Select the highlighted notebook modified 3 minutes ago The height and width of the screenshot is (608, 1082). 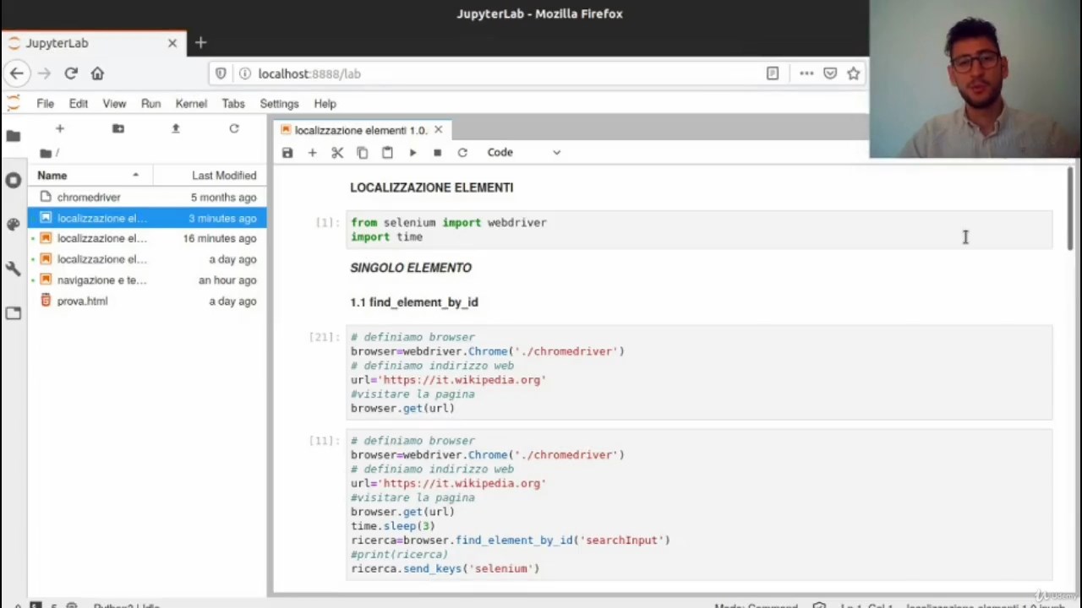click(147, 218)
